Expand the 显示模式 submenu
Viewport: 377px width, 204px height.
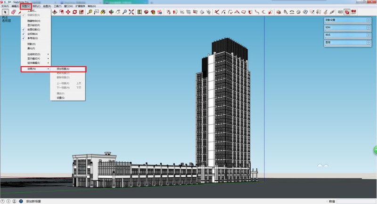pyautogui.click(x=36, y=58)
